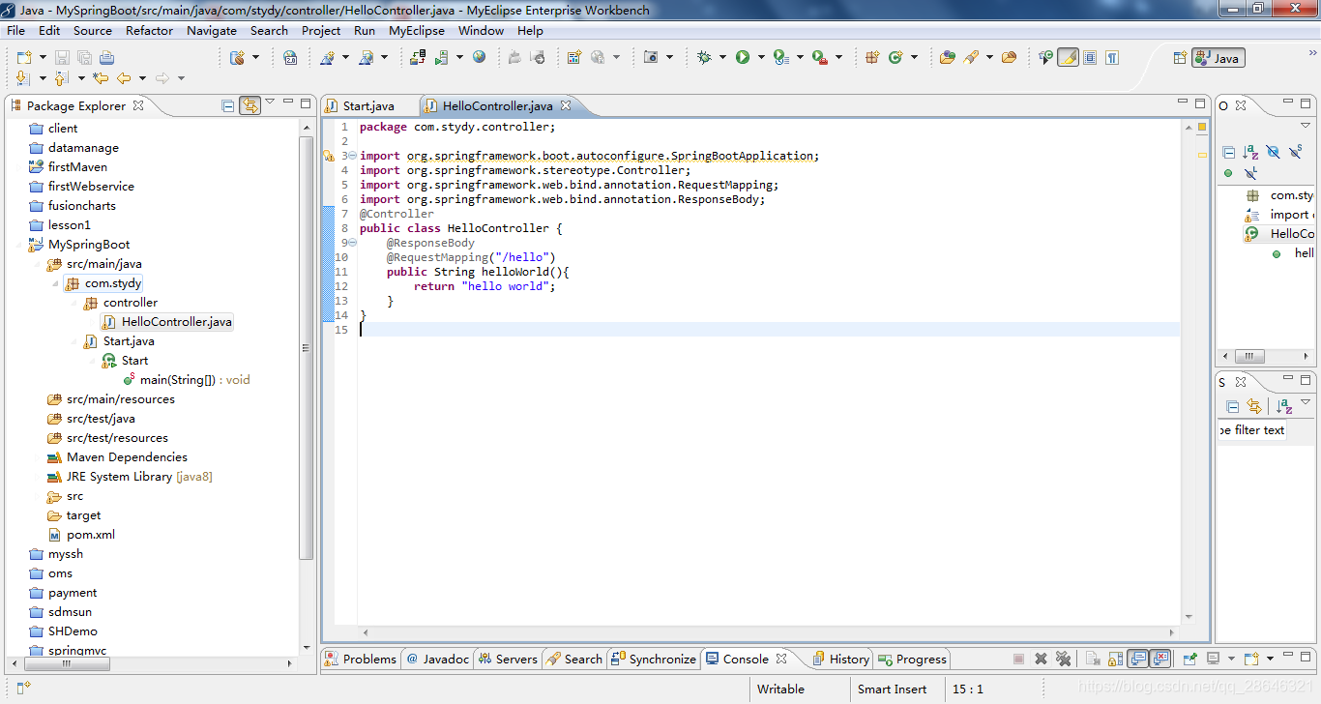Open the Run button dropdown arrow
Screen dimensions: 1321x704
(x=761, y=58)
